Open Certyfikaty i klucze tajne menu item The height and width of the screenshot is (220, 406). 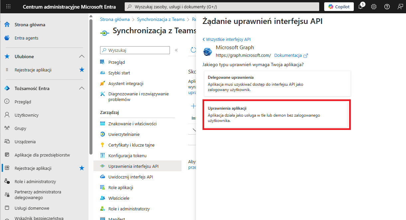coord(131,145)
